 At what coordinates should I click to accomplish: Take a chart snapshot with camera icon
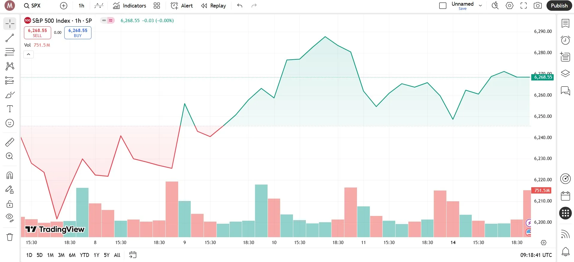(x=538, y=6)
